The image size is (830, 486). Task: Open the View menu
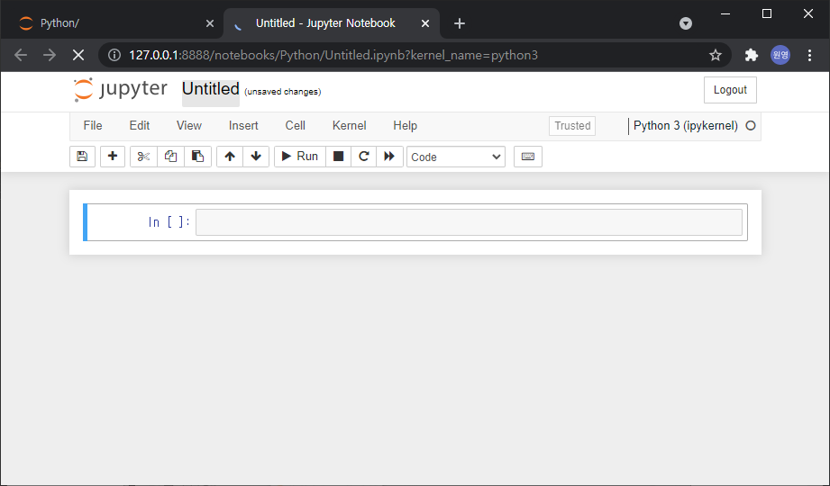189,126
